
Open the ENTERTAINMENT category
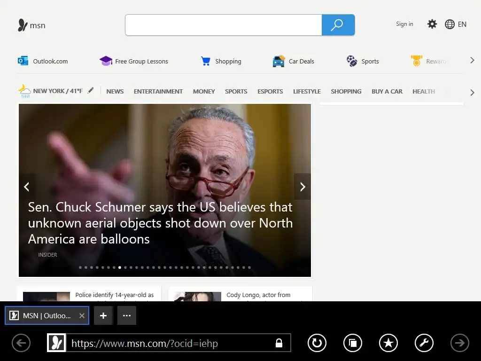click(x=158, y=92)
